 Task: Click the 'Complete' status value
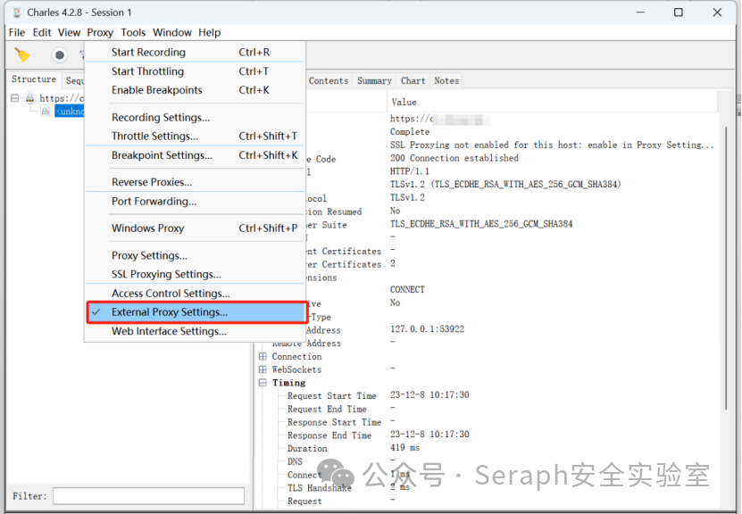coord(410,131)
